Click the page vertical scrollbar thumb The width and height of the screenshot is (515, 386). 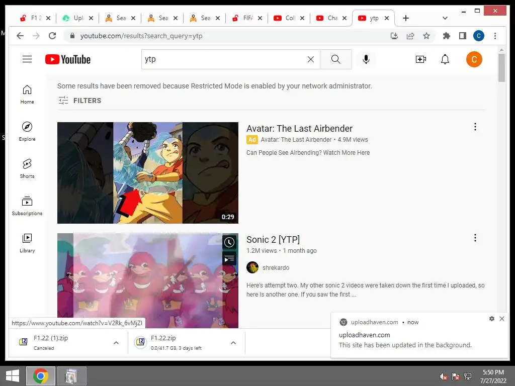click(501, 68)
